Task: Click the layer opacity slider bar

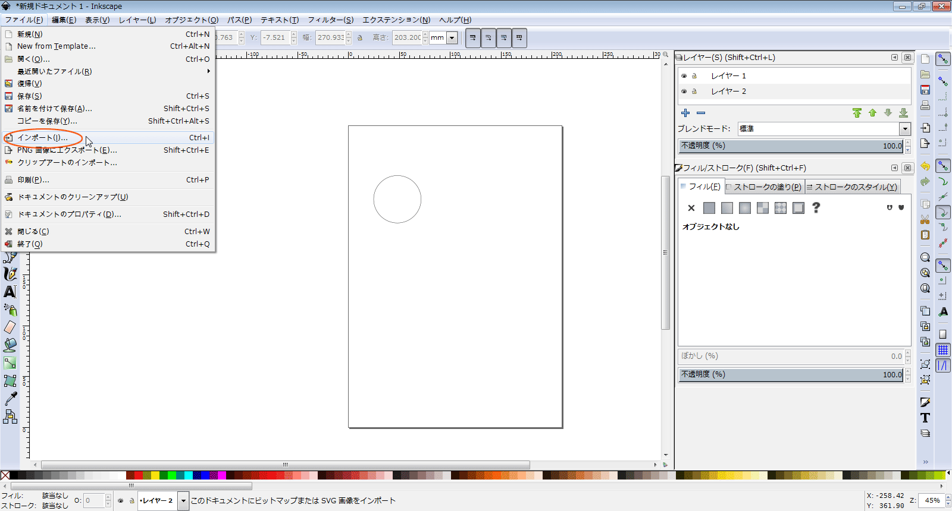Action: pos(790,146)
